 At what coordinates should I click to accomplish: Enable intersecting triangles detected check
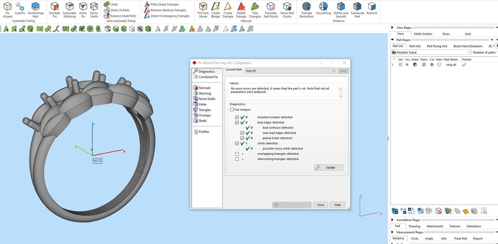237,159
